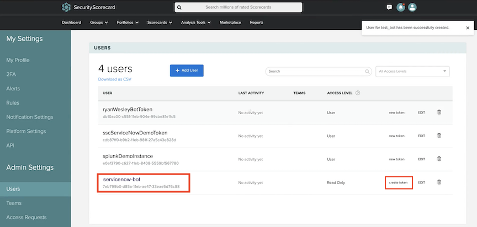477x227 pixels.
Task: Open the notifications bell icon
Action: pos(401,7)
